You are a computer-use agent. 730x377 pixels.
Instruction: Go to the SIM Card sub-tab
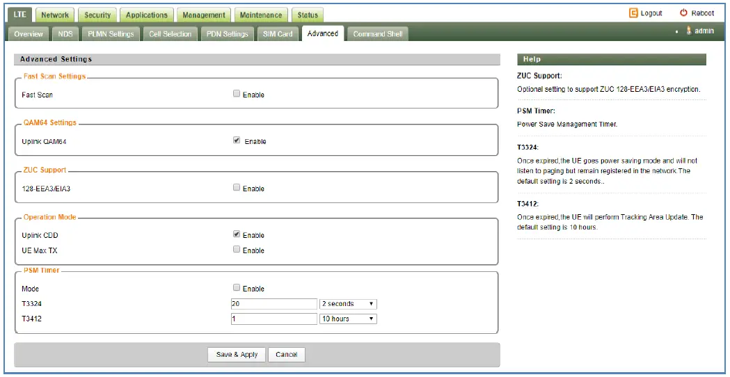(x=278, y=34)
